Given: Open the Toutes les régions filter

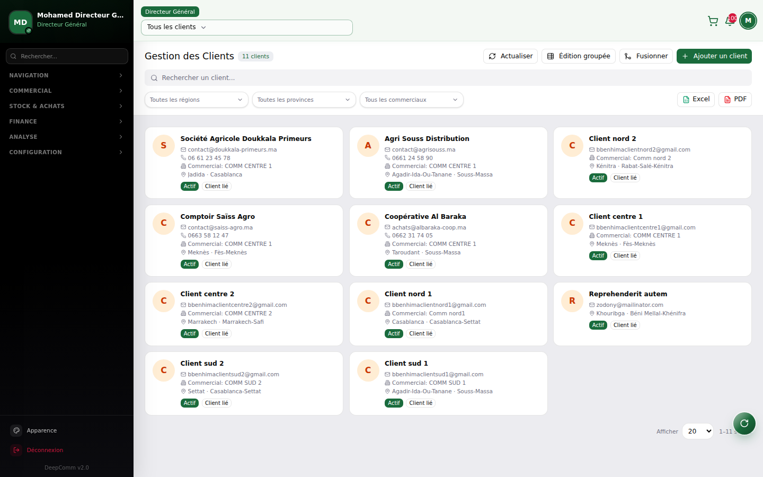Looking at the screenshot, I should (x=197, y=100).
